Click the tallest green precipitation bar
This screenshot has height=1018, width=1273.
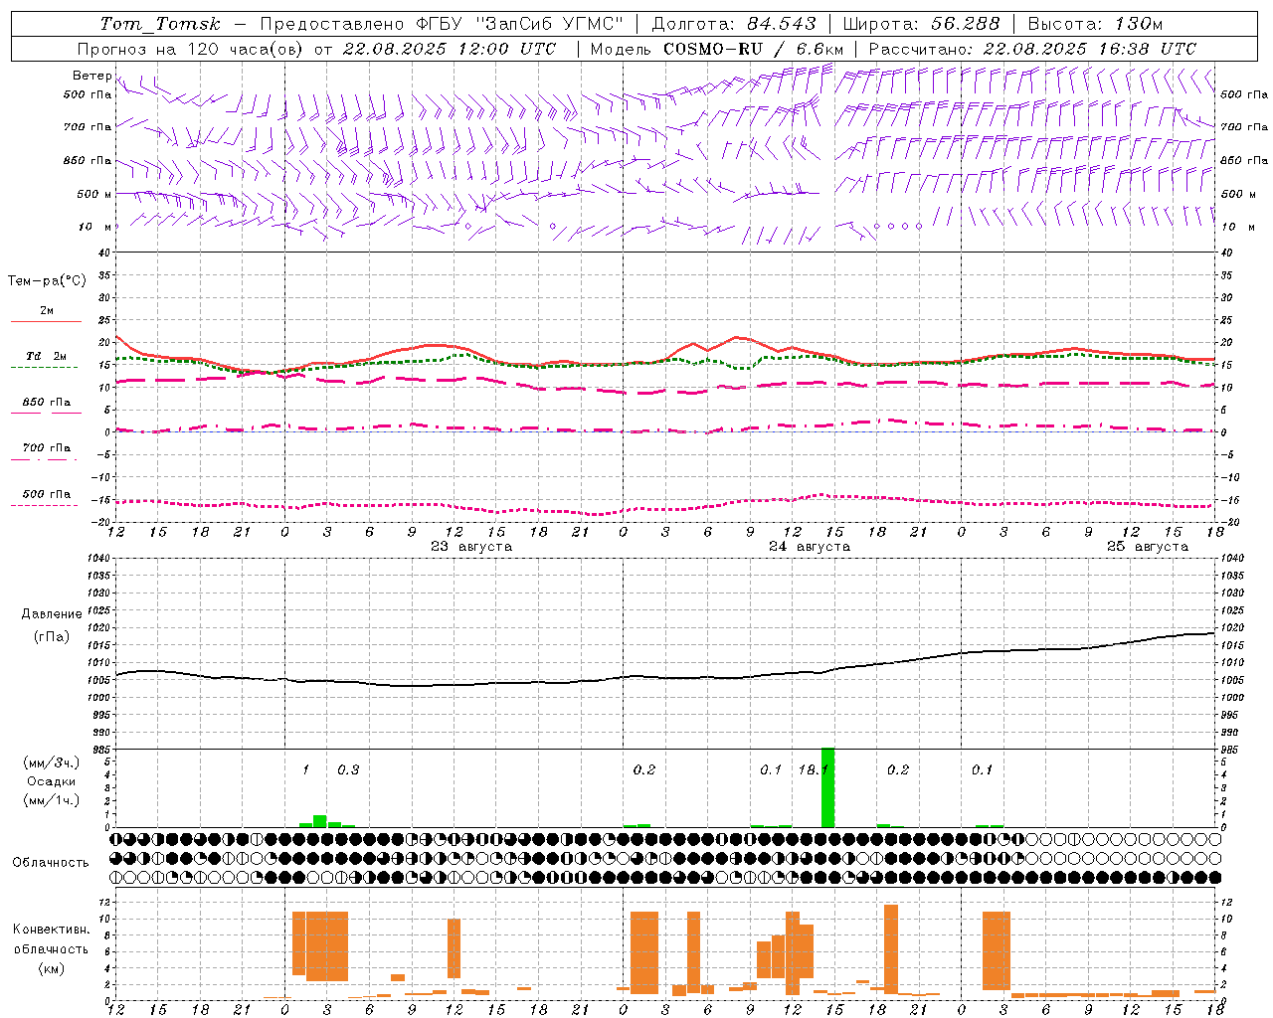coord(827,787)
